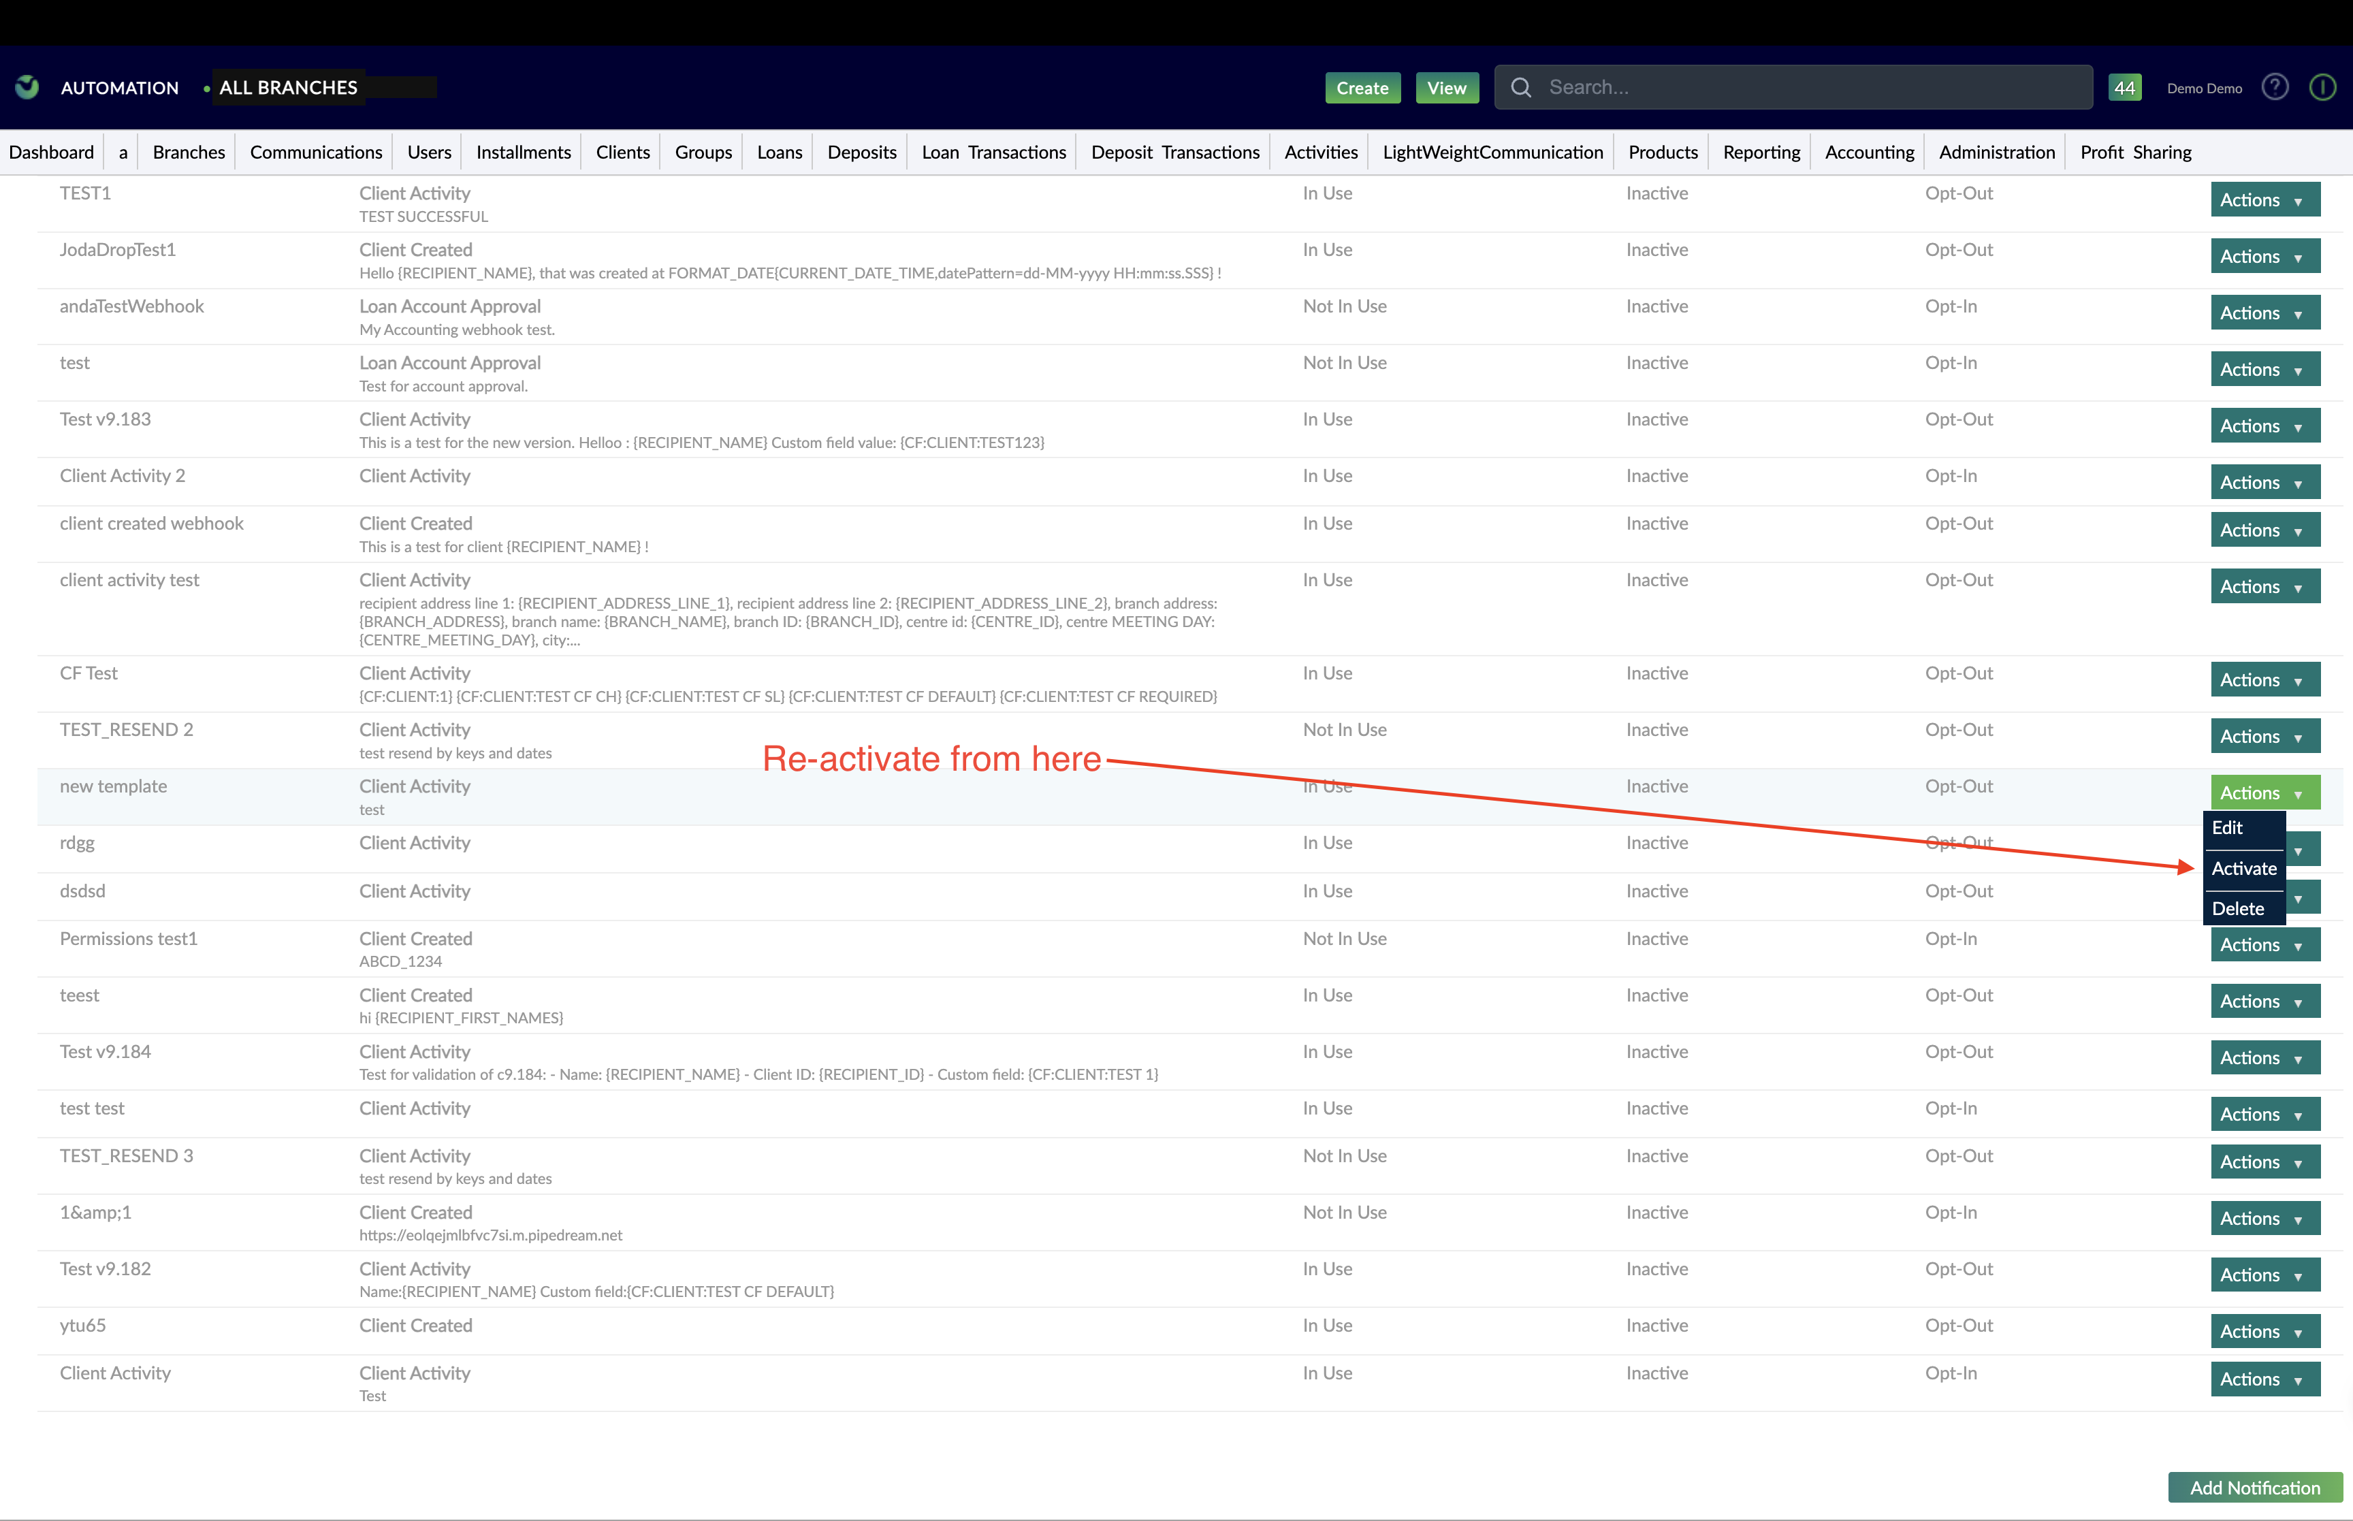Image resolution: width=2353 pixels, height=1521 pixels.
Task: Click the application logo icon
Action: pyautogui.click(x=27, y=87)
